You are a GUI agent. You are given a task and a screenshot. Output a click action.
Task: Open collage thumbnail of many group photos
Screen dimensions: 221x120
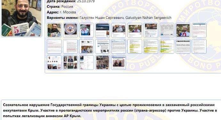(102, 62)
